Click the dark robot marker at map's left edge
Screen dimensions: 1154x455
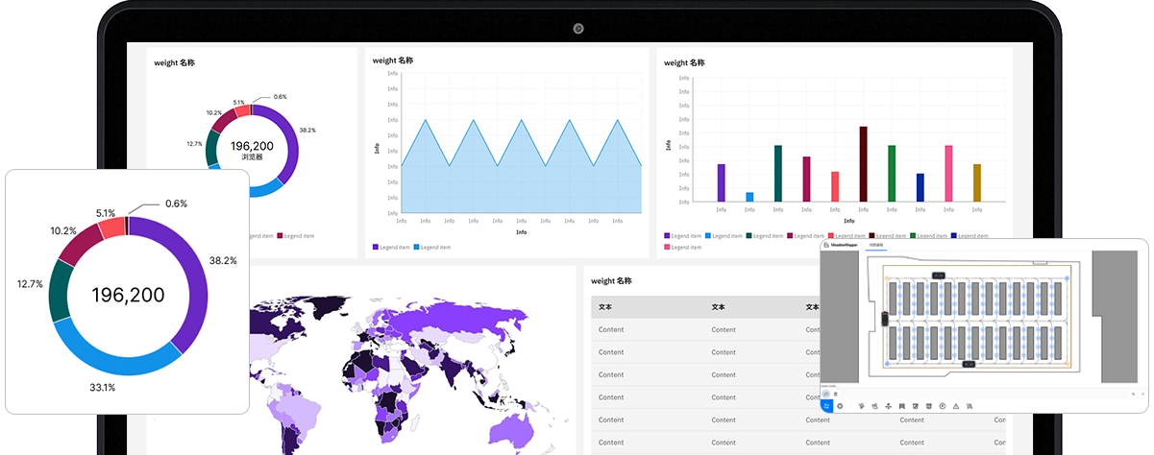click(x=883, y=319)
